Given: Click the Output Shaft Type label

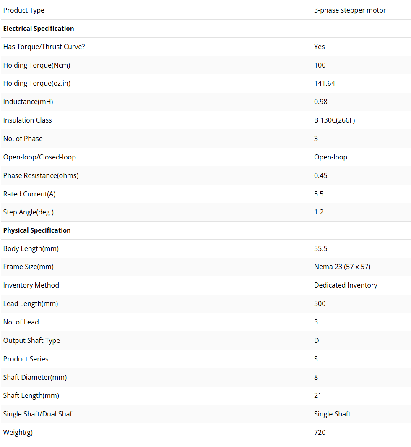Looking at the screenshot, I should click(x=31, y=340).
